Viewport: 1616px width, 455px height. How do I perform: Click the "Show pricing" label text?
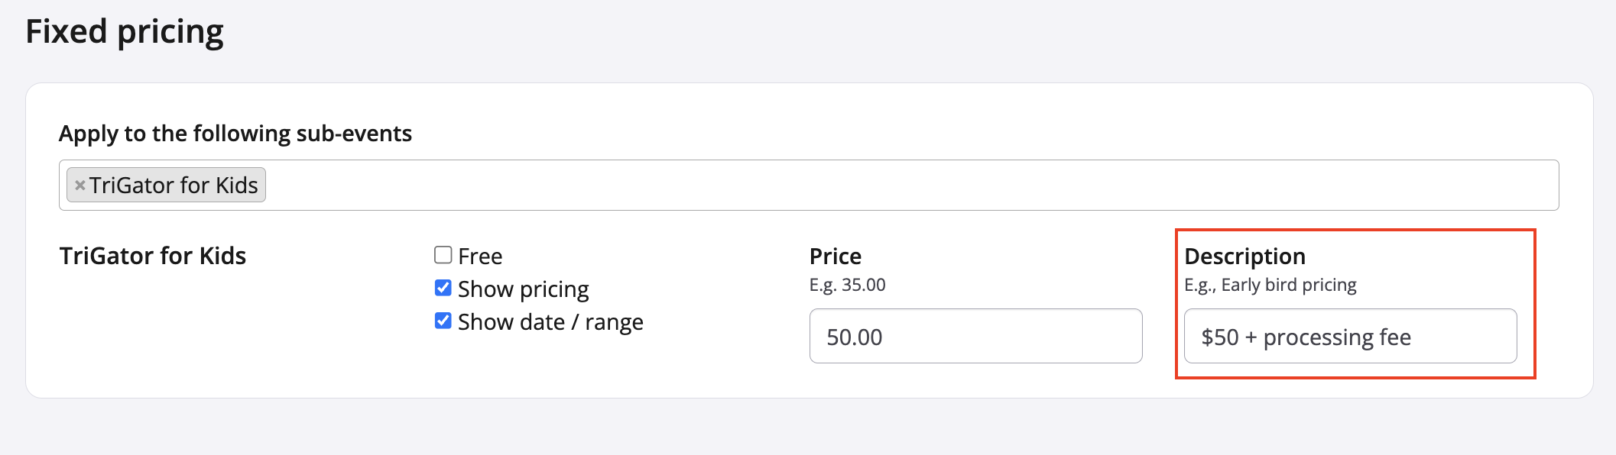click(x=524, y=289)
